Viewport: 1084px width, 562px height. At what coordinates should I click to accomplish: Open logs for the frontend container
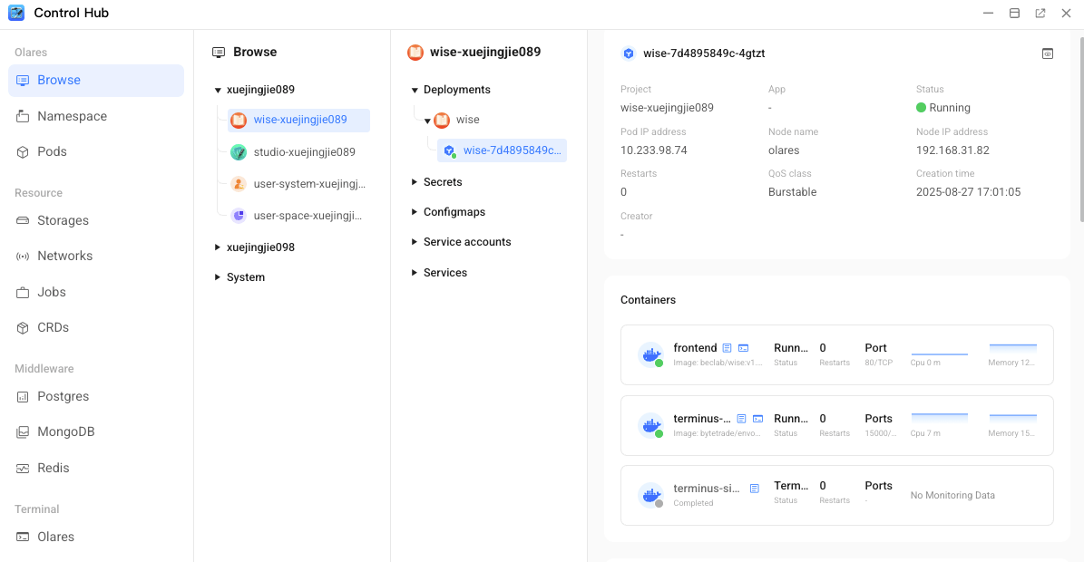coord(727,348)
